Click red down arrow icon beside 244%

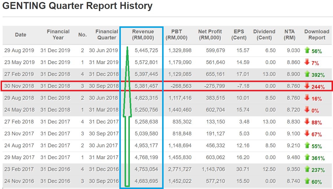click(307, 86)
